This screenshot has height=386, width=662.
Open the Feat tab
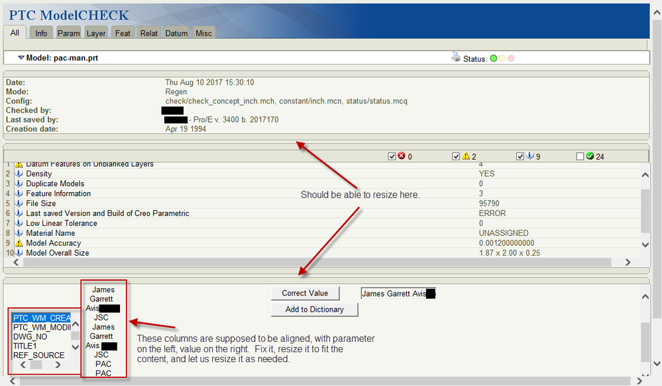[123, 33]
